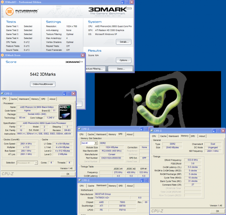
Task: Click the 3DMark03 title bar icon
Action: tap(2, 2)
